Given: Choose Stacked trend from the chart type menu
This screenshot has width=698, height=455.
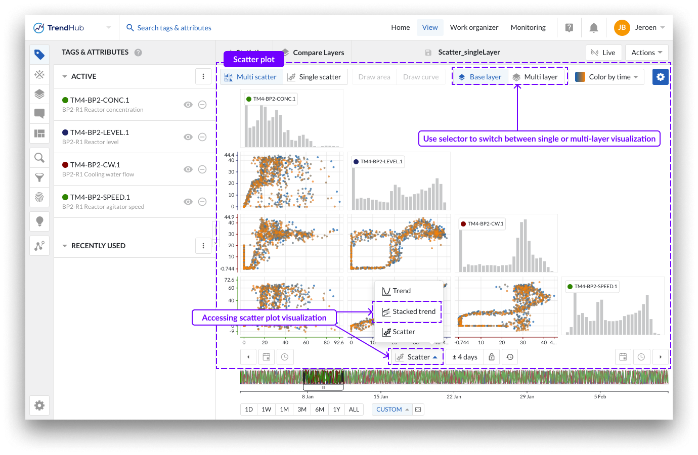Looking at the screenshot, I should pos(409,311).
